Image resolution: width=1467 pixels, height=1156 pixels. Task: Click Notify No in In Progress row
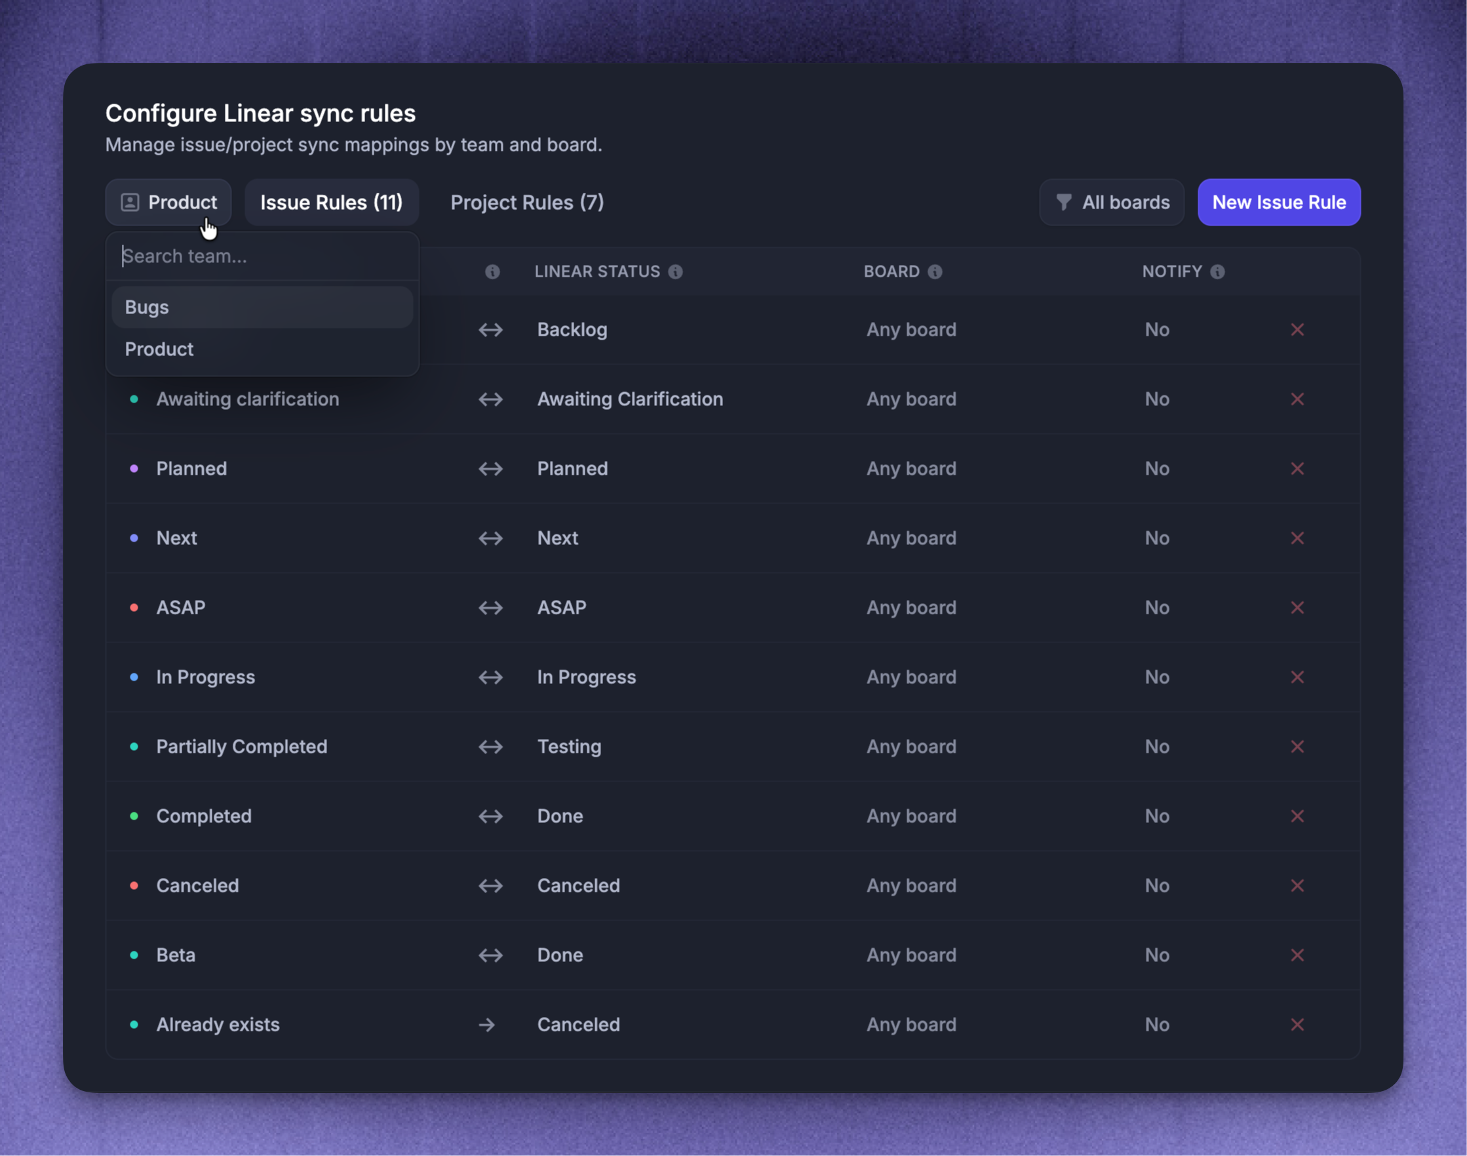tap(1157, 677)
